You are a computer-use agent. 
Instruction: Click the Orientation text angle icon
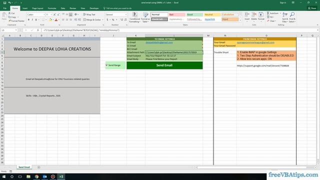[76, 14]
